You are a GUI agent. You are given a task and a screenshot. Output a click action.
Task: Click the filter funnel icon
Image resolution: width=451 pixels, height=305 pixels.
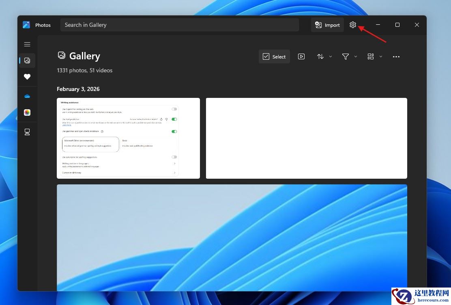[346, 56]
